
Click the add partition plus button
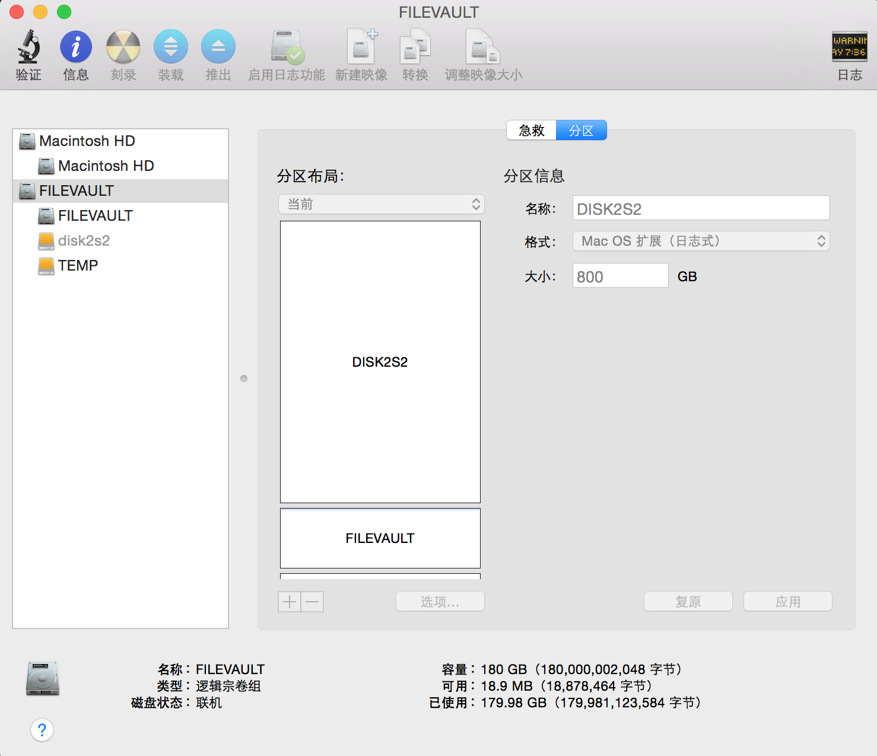click(290, 602)
